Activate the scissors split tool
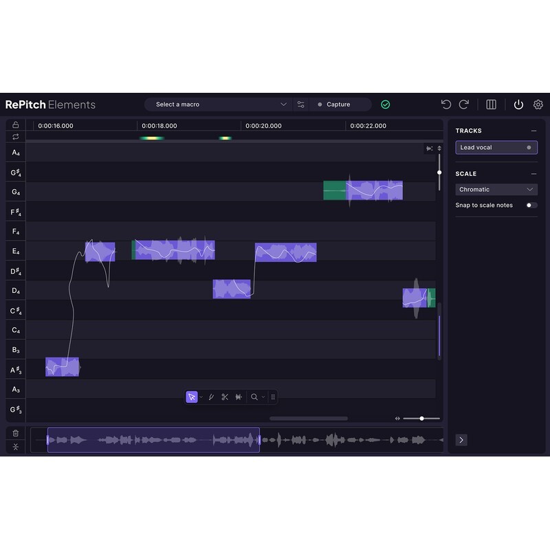This screenshot has height=550, width=550. pyautogui.click(x=225, y=397)
